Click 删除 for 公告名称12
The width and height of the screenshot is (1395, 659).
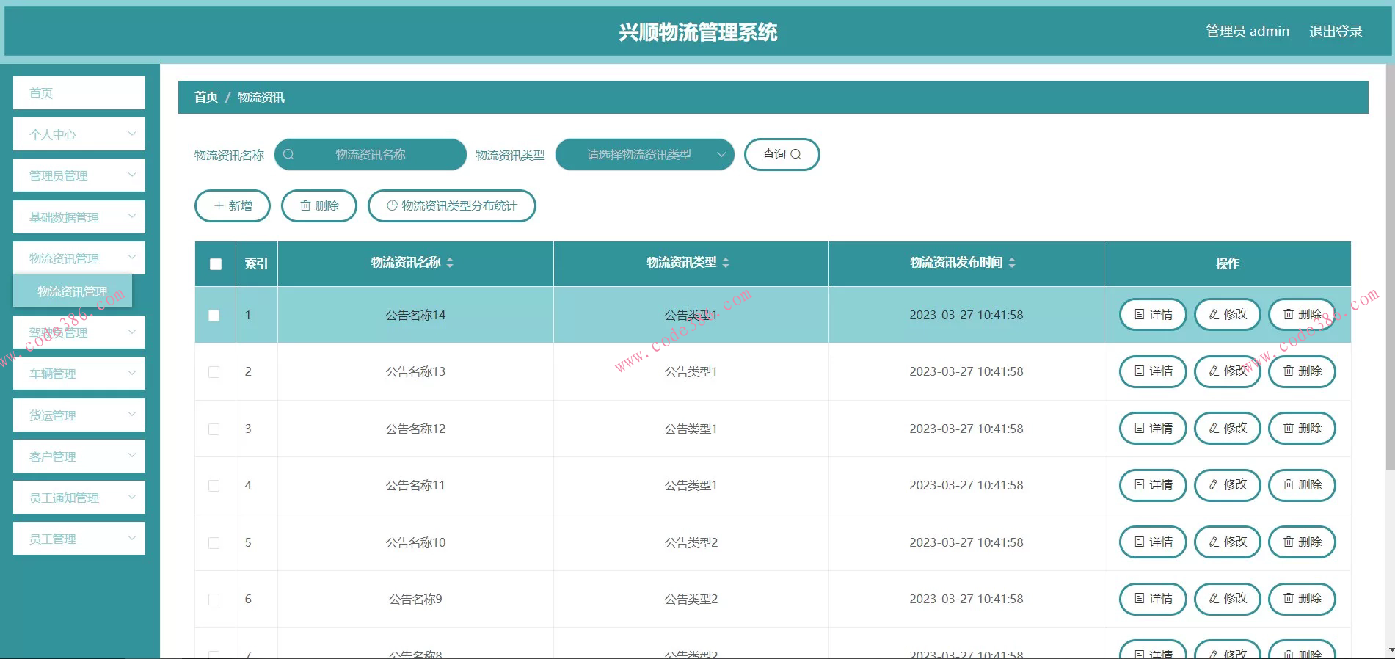tap(1302, 429)
